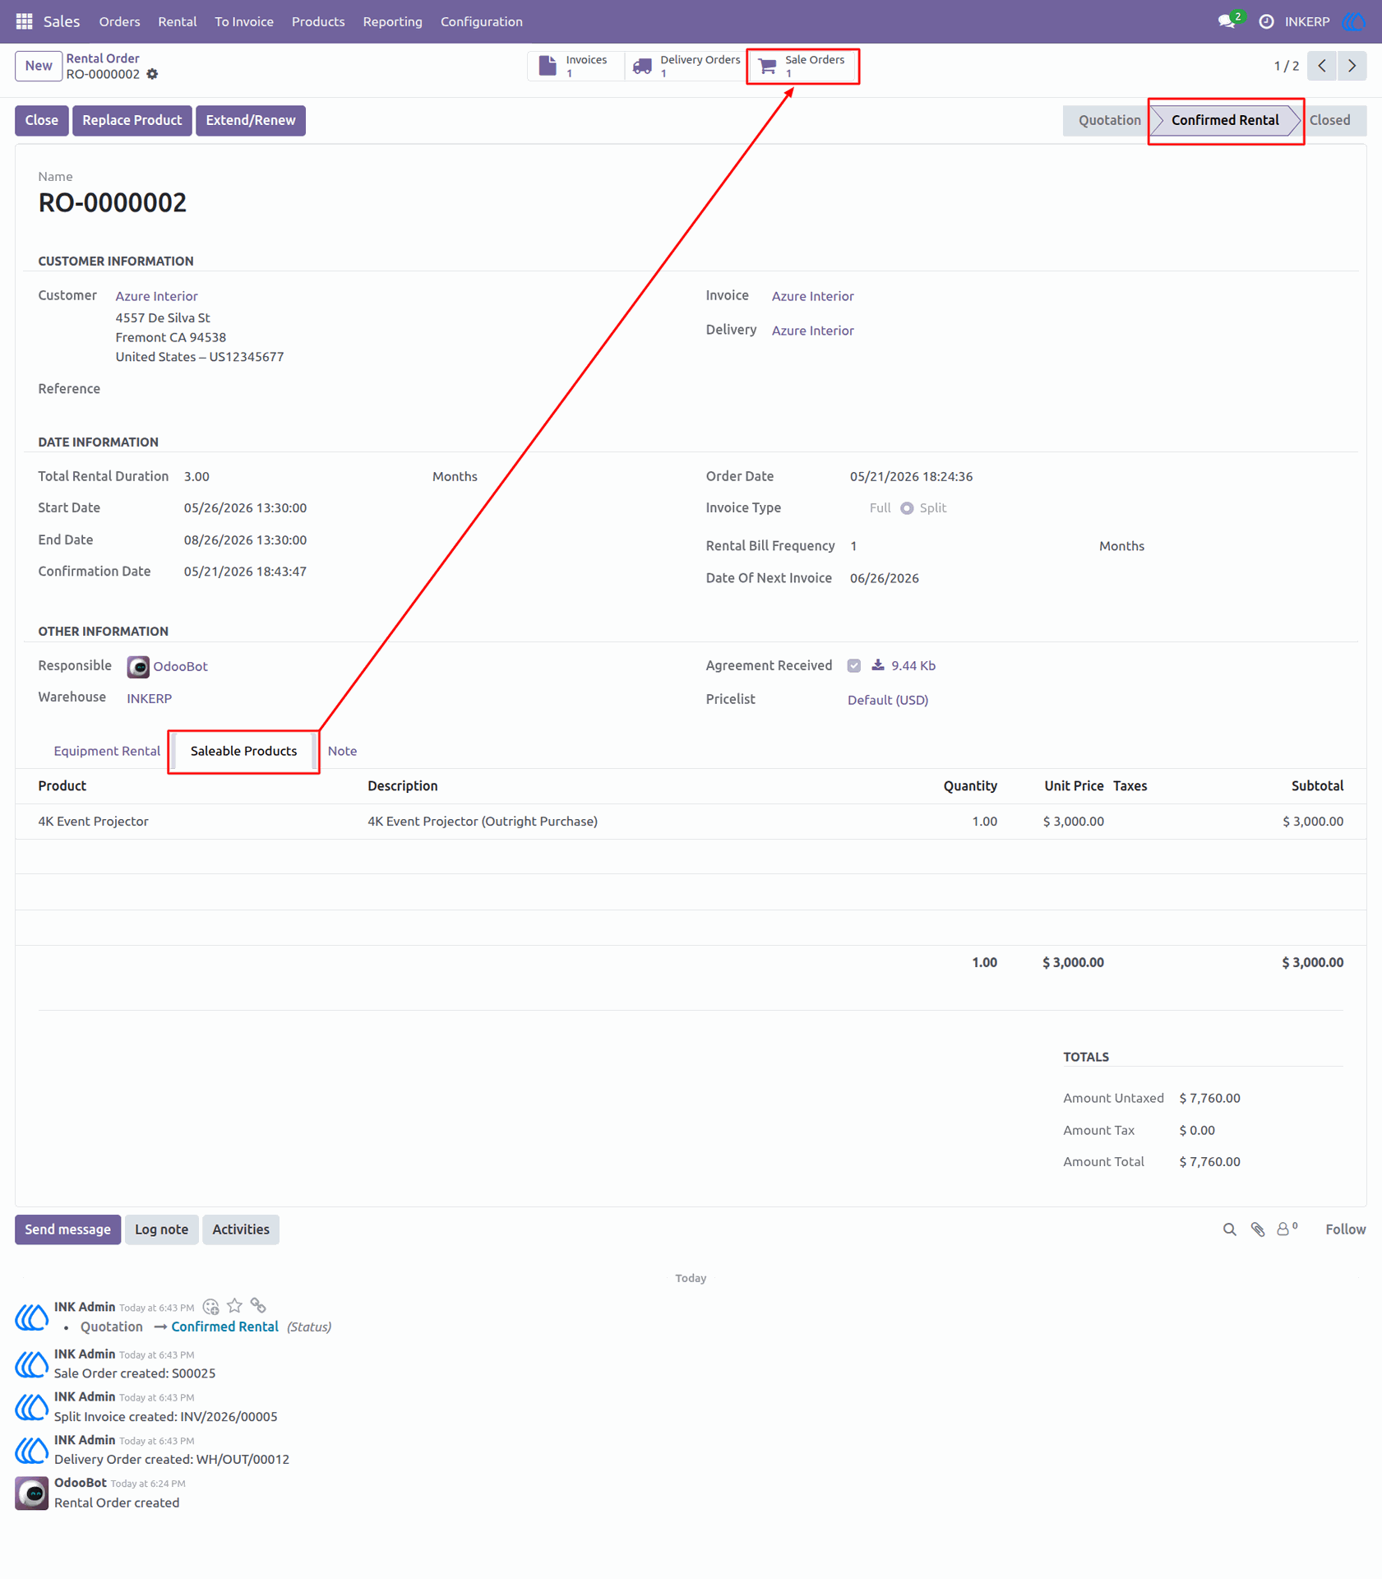This screenshot has width=1382, height=1579.
Task: Open the Configuration menu
Action: click(482, 21)
